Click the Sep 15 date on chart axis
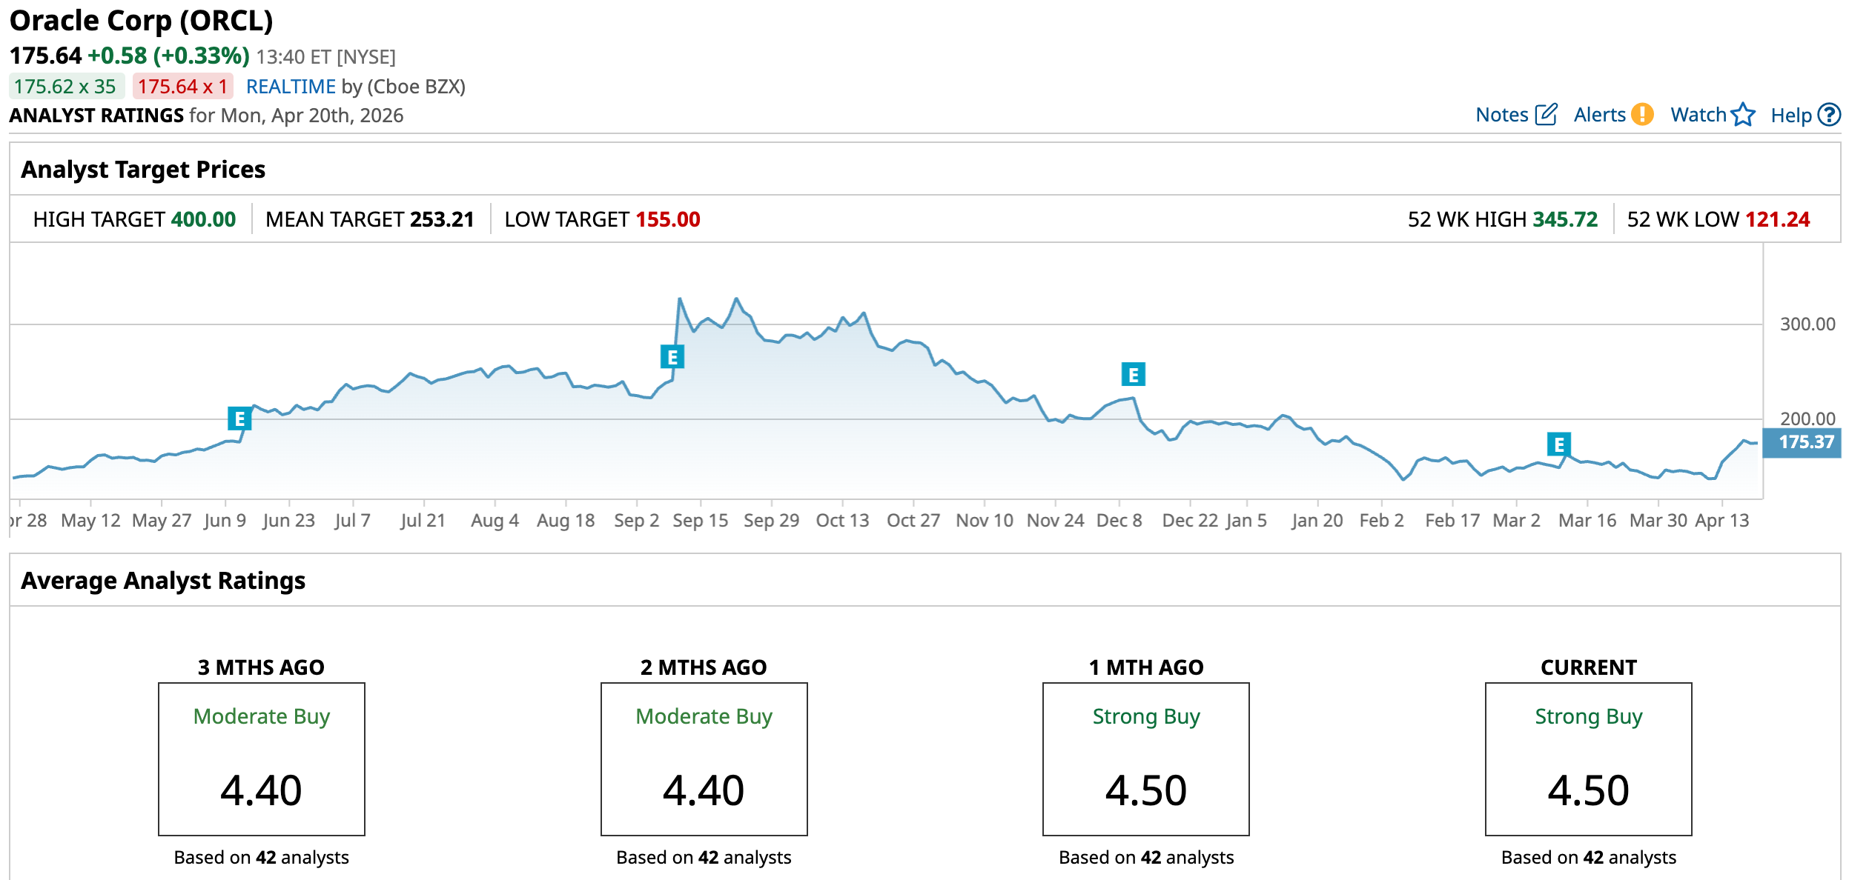The height and width of the screenshot is (880, 1849). click(700, 521)
